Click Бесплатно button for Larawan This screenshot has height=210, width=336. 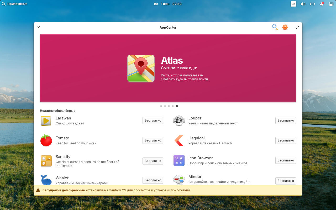(x=153, y=120)
